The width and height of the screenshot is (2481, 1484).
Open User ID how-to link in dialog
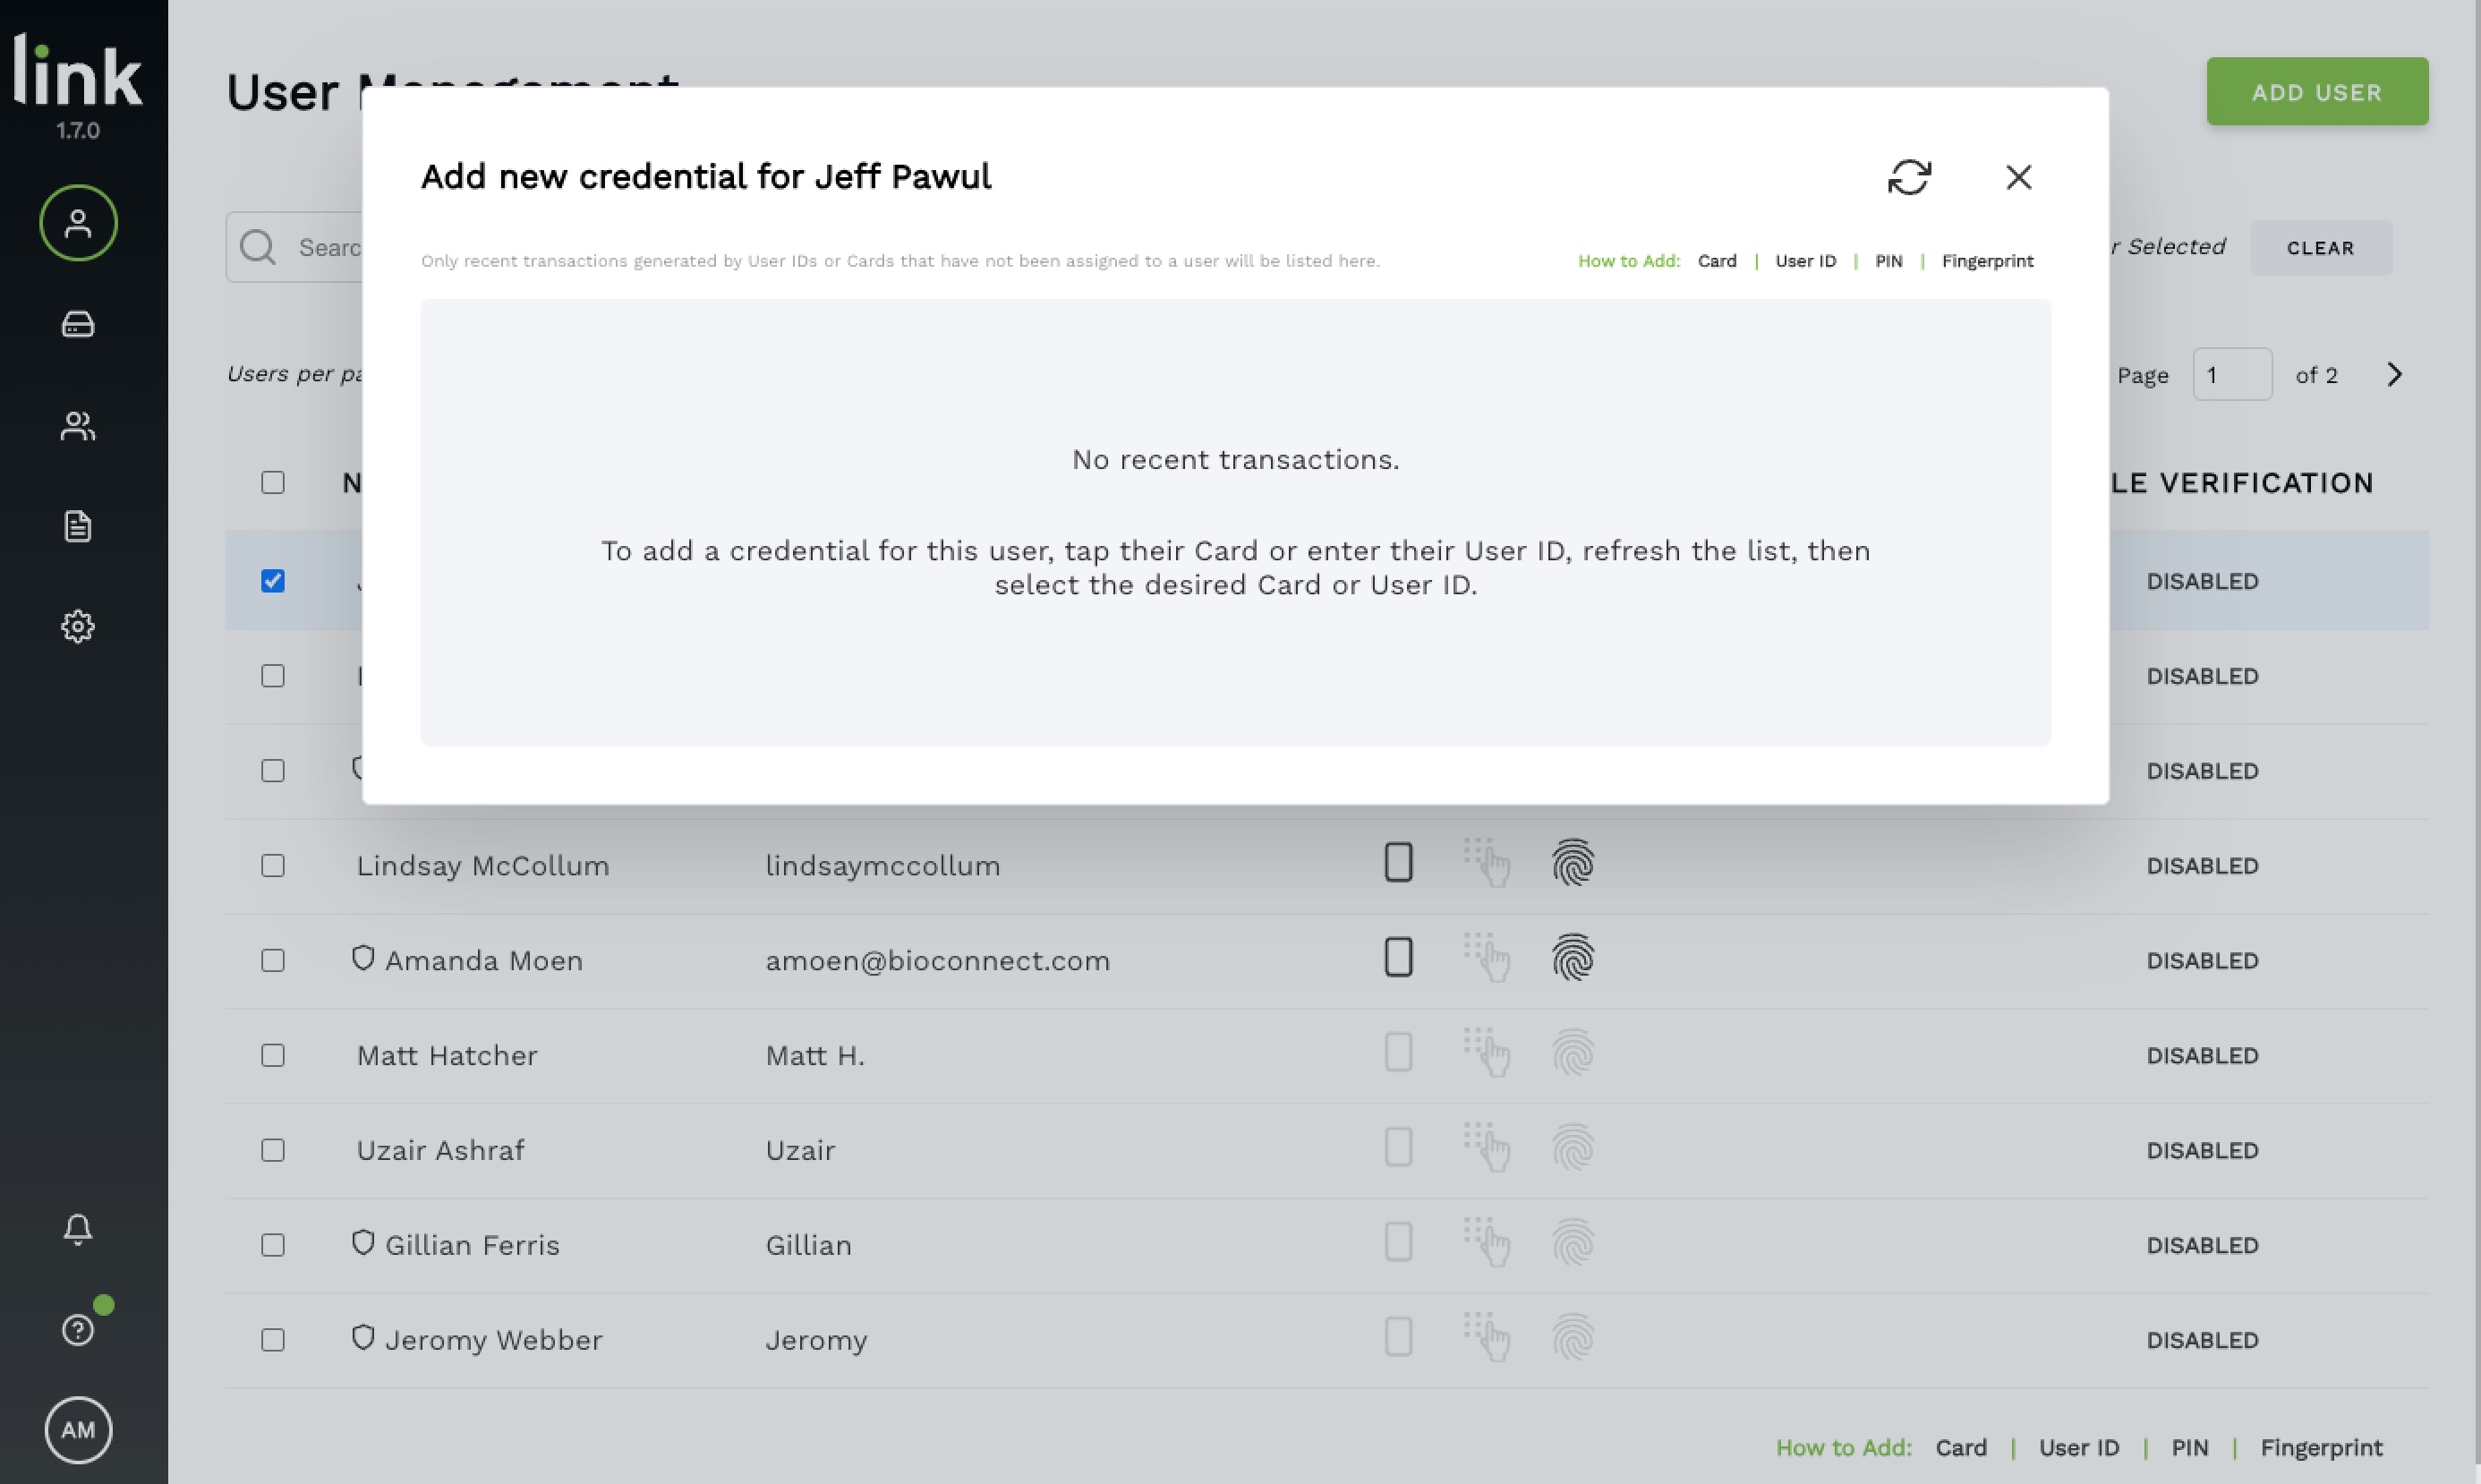pos(1805,261)
